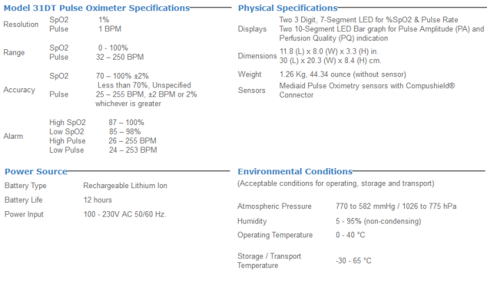Click the Power Input label
The image size is (487, 284).
coord(24,214)
